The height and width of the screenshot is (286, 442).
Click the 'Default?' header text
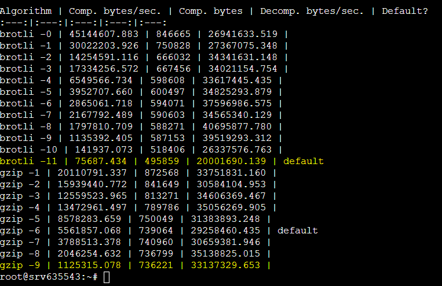click(x=405, y=11)
